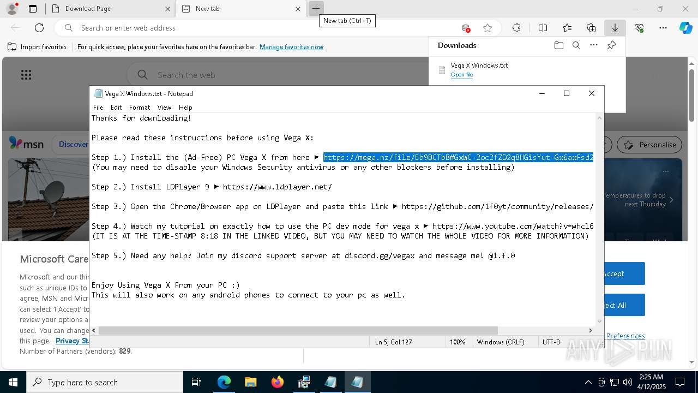This screenshot has height=393, width=698.
Task: Close the Download Page tab
Action: point(167,9)
